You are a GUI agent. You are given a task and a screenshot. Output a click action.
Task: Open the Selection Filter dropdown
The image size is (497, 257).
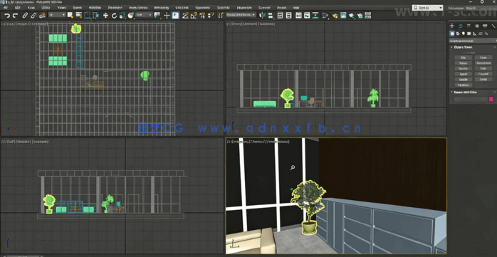pyautogui.click(x=57, y=15)
